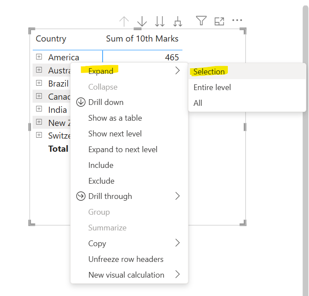Viewport: 309px width, 296px height.
Task: Click Unfreeze row headers option
Action: 126,259
